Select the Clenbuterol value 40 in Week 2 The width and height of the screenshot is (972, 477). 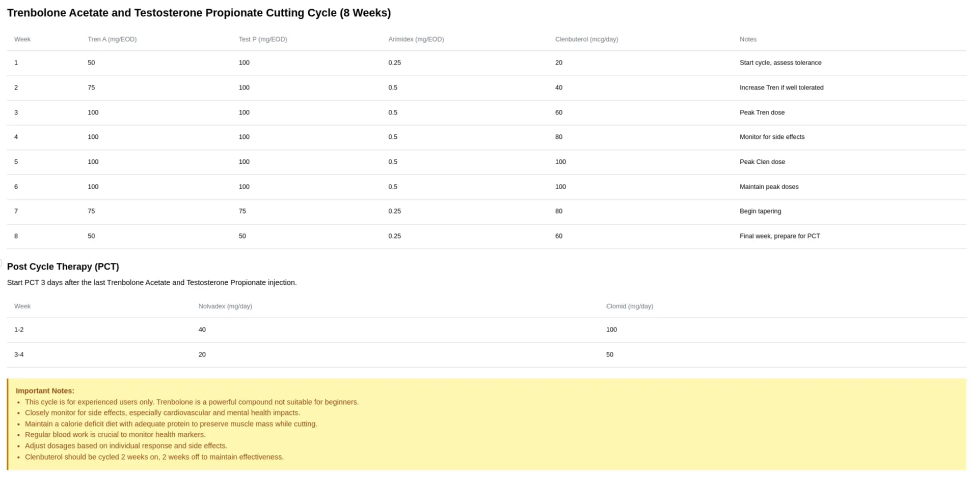tap(559, 87)
